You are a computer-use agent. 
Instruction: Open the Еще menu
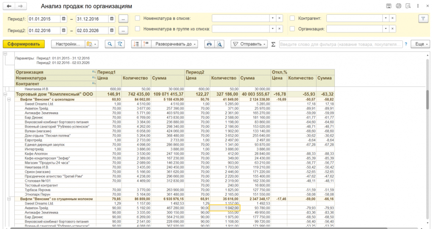(421, 44)
